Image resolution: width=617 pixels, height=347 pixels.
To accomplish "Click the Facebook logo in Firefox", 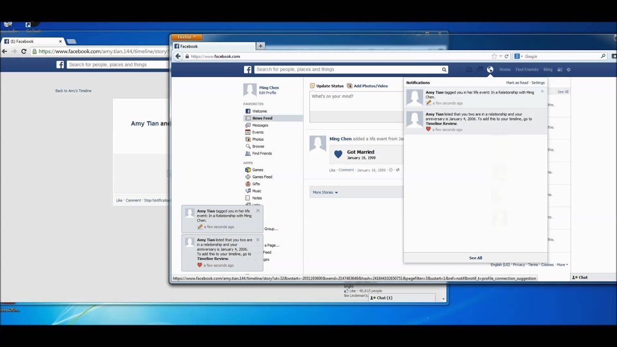I will [x=248, y=69].
